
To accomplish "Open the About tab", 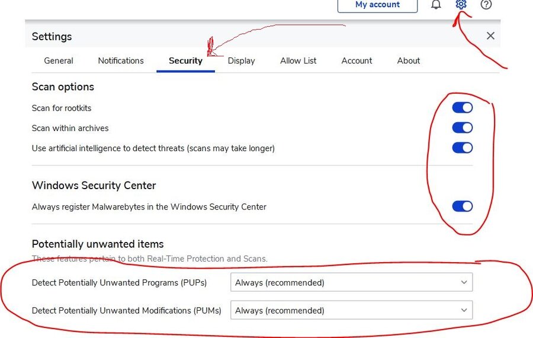I will pos(409,60).
